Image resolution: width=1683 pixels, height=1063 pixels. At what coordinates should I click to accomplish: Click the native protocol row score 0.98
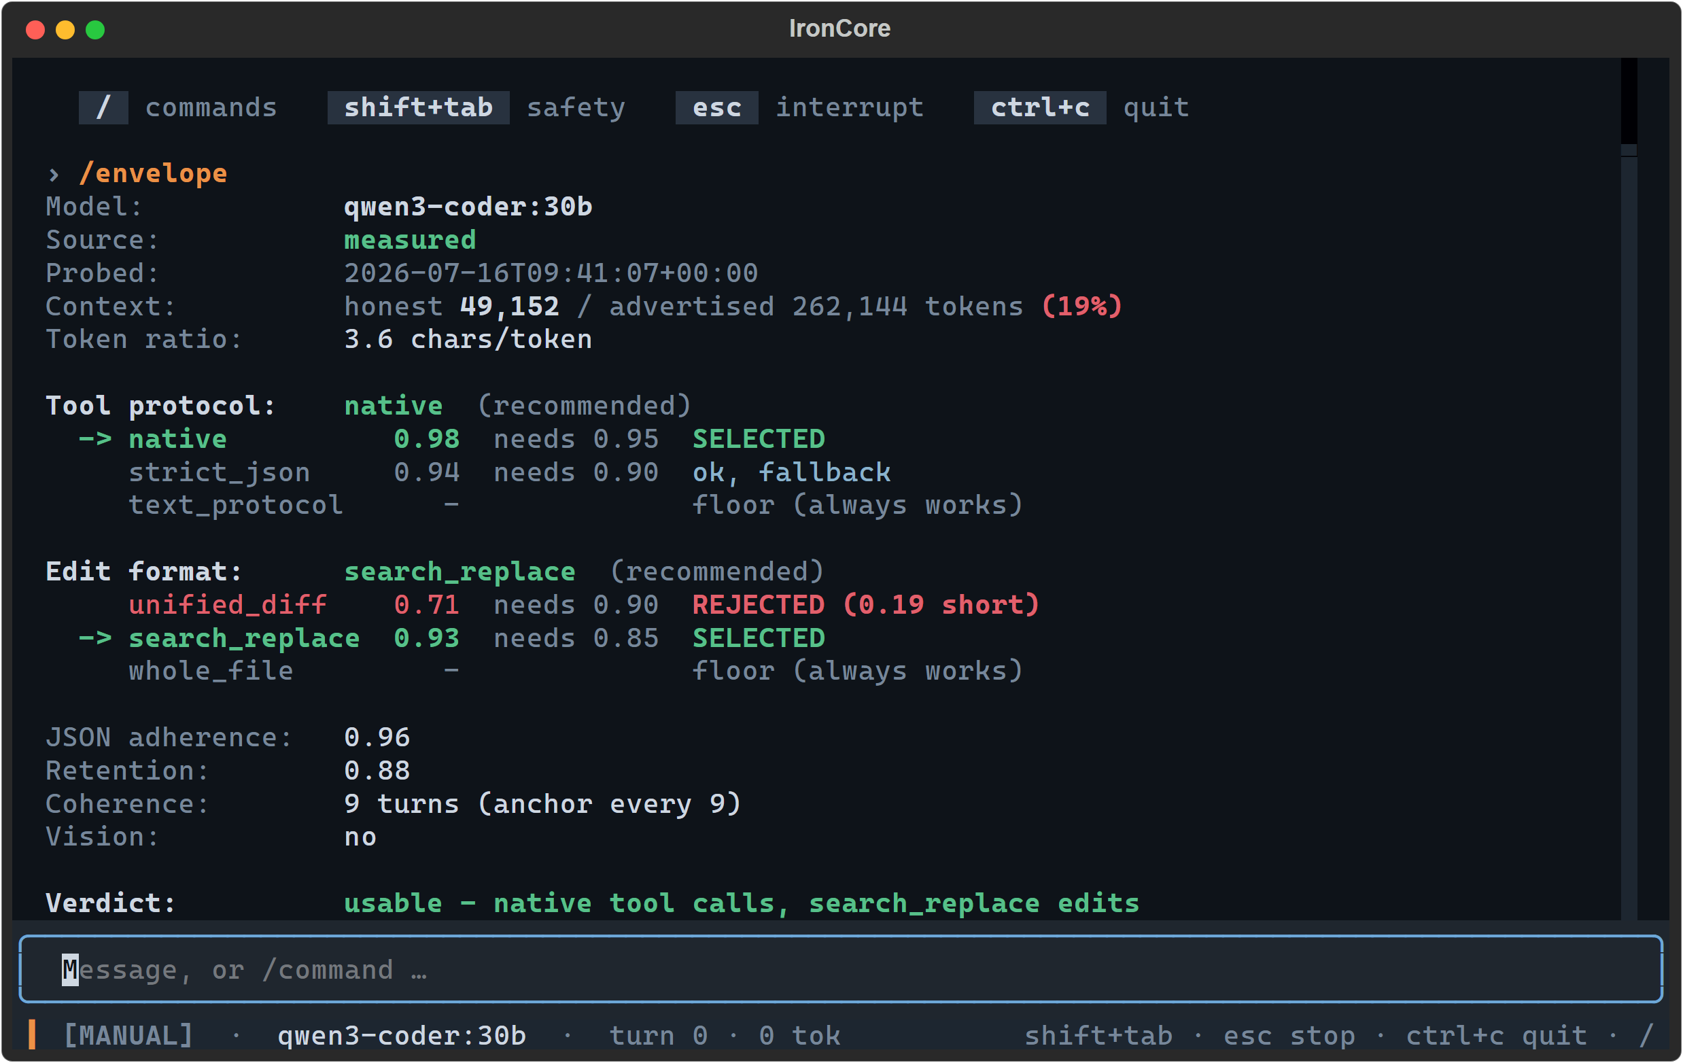pos(426,439)
